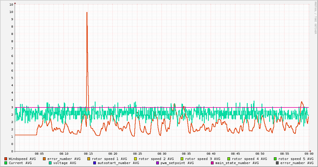
Task: Click the pink main_state_number AVG legend swatch
Action: tap(212, 163)
